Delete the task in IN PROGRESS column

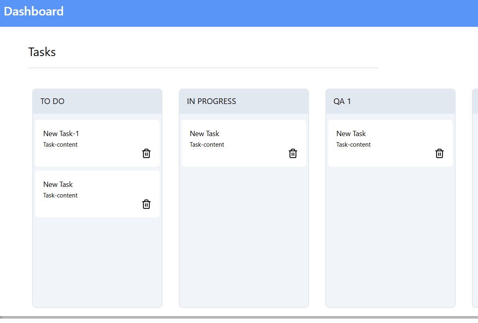click(x=293, y=153)
